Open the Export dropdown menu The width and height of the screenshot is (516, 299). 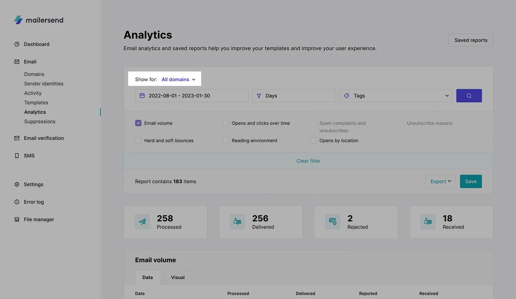pyautogui.click(x=440, y=182)
